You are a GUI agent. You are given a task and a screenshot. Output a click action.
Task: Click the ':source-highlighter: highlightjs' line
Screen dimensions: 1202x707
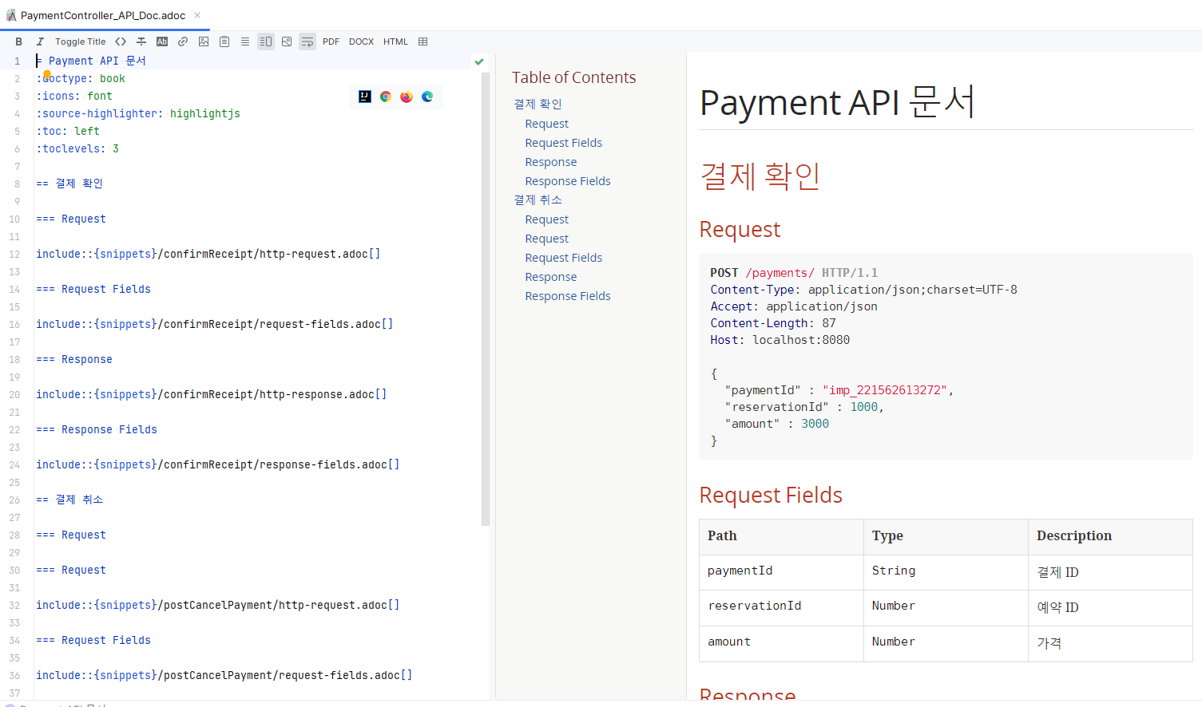pos(138,113)
